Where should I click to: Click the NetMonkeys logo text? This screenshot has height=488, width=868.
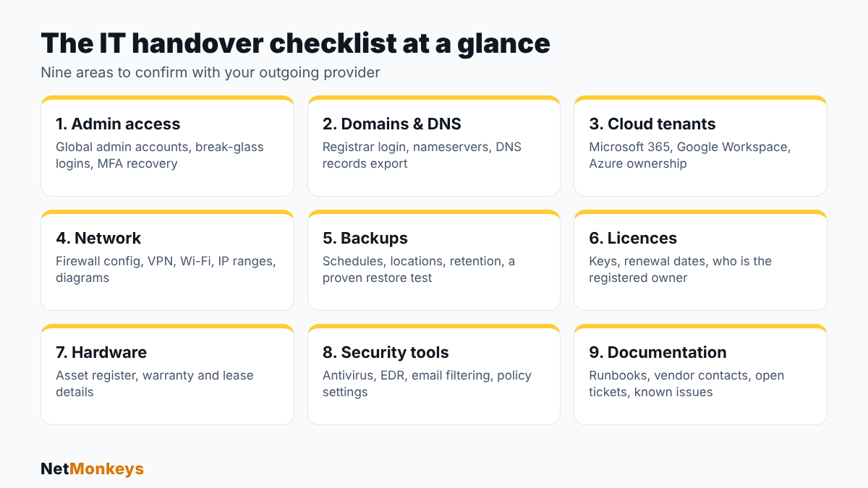tap(92, 469)
